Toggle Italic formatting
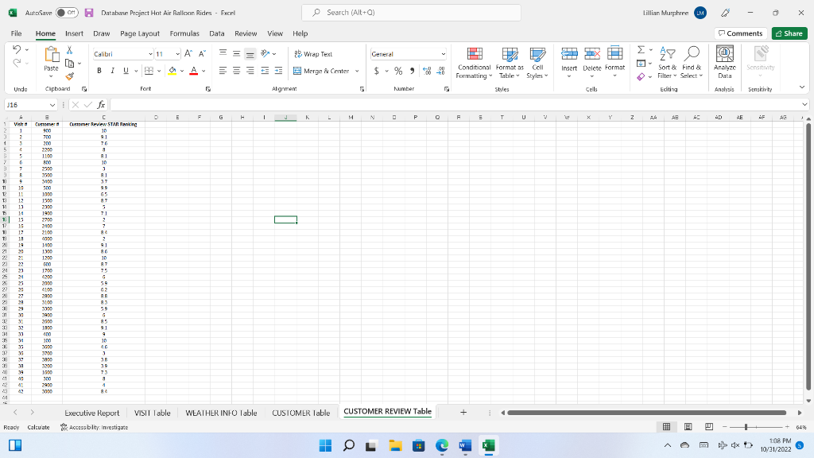814x458 pixels. tap(112, 71)
